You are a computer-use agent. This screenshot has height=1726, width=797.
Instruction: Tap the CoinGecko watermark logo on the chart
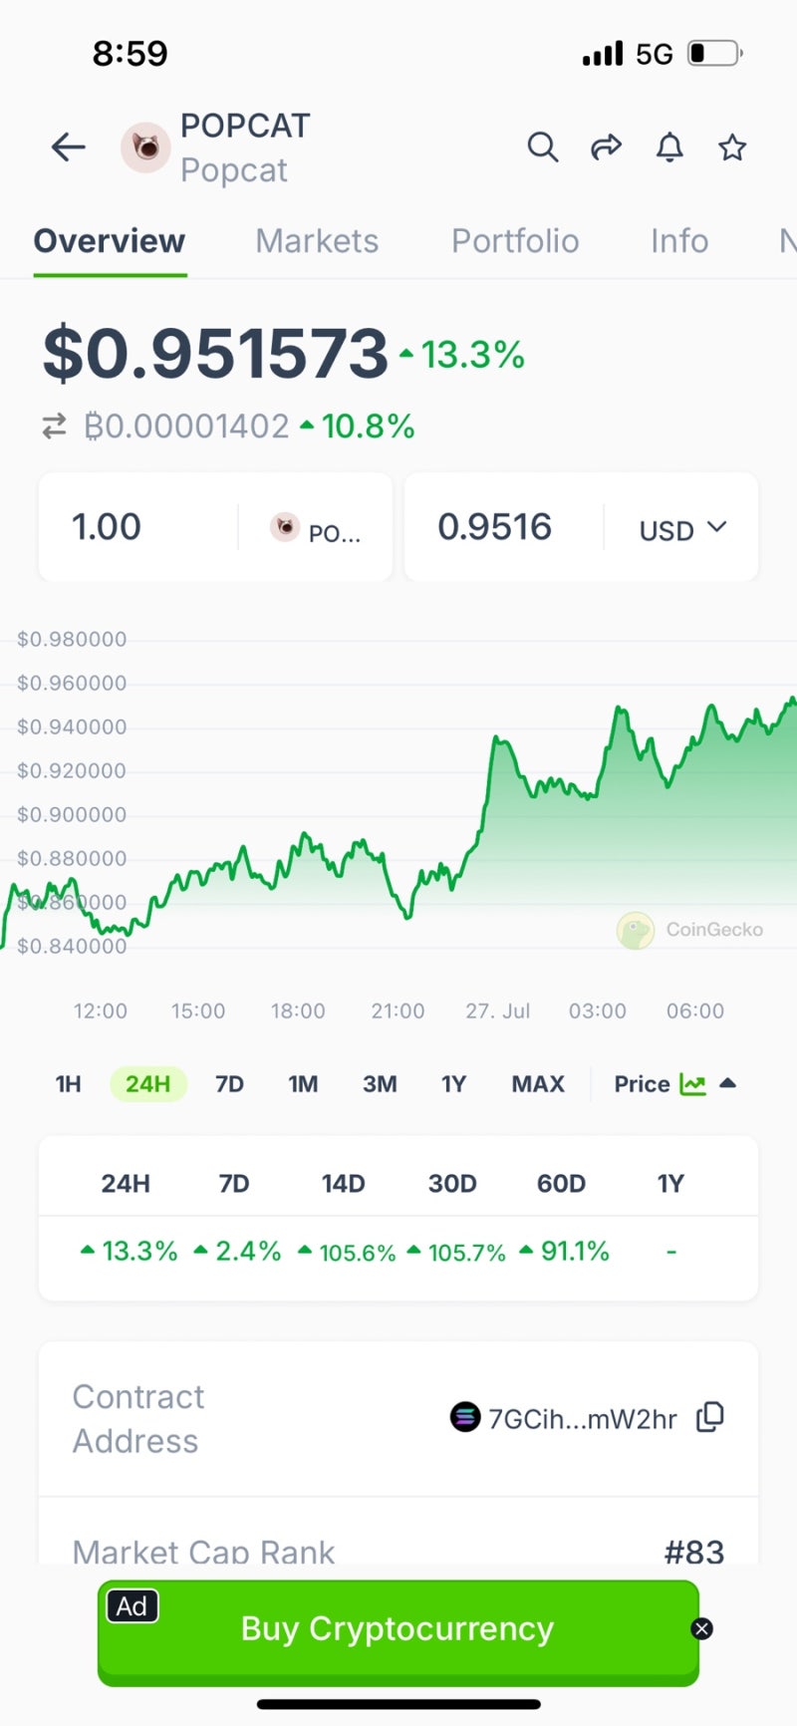tap(635, 930)
